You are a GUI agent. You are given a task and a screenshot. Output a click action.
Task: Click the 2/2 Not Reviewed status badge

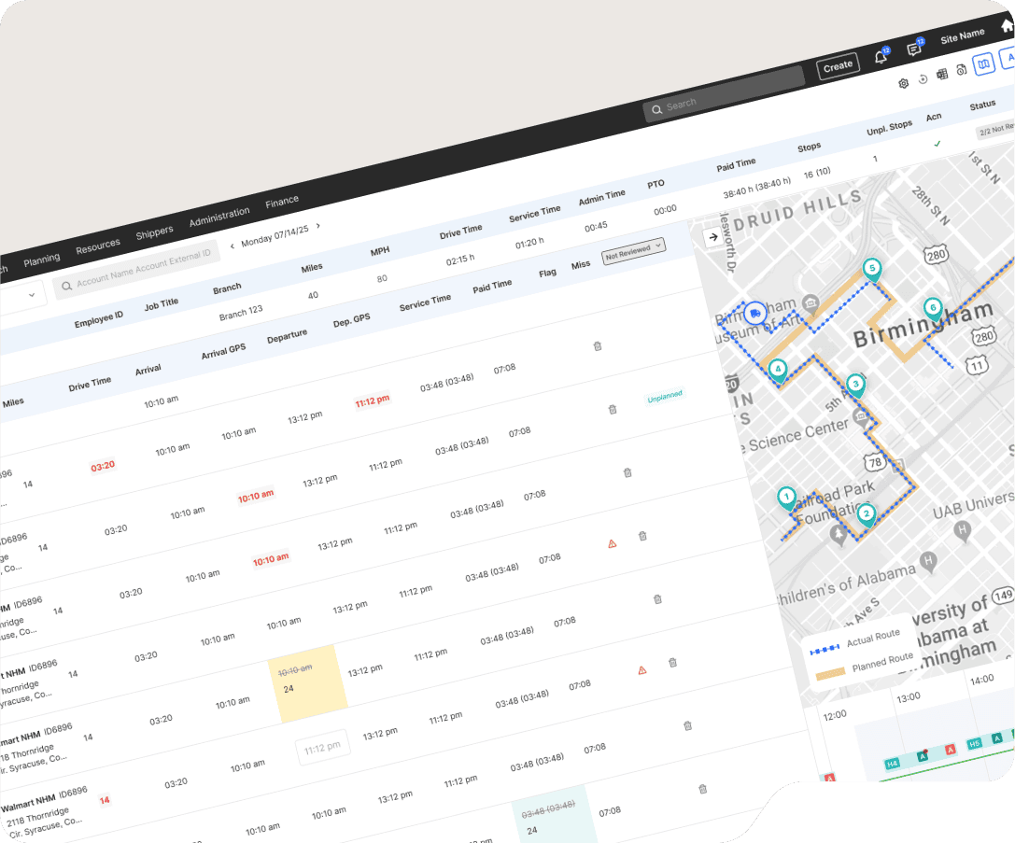[995, 129]
